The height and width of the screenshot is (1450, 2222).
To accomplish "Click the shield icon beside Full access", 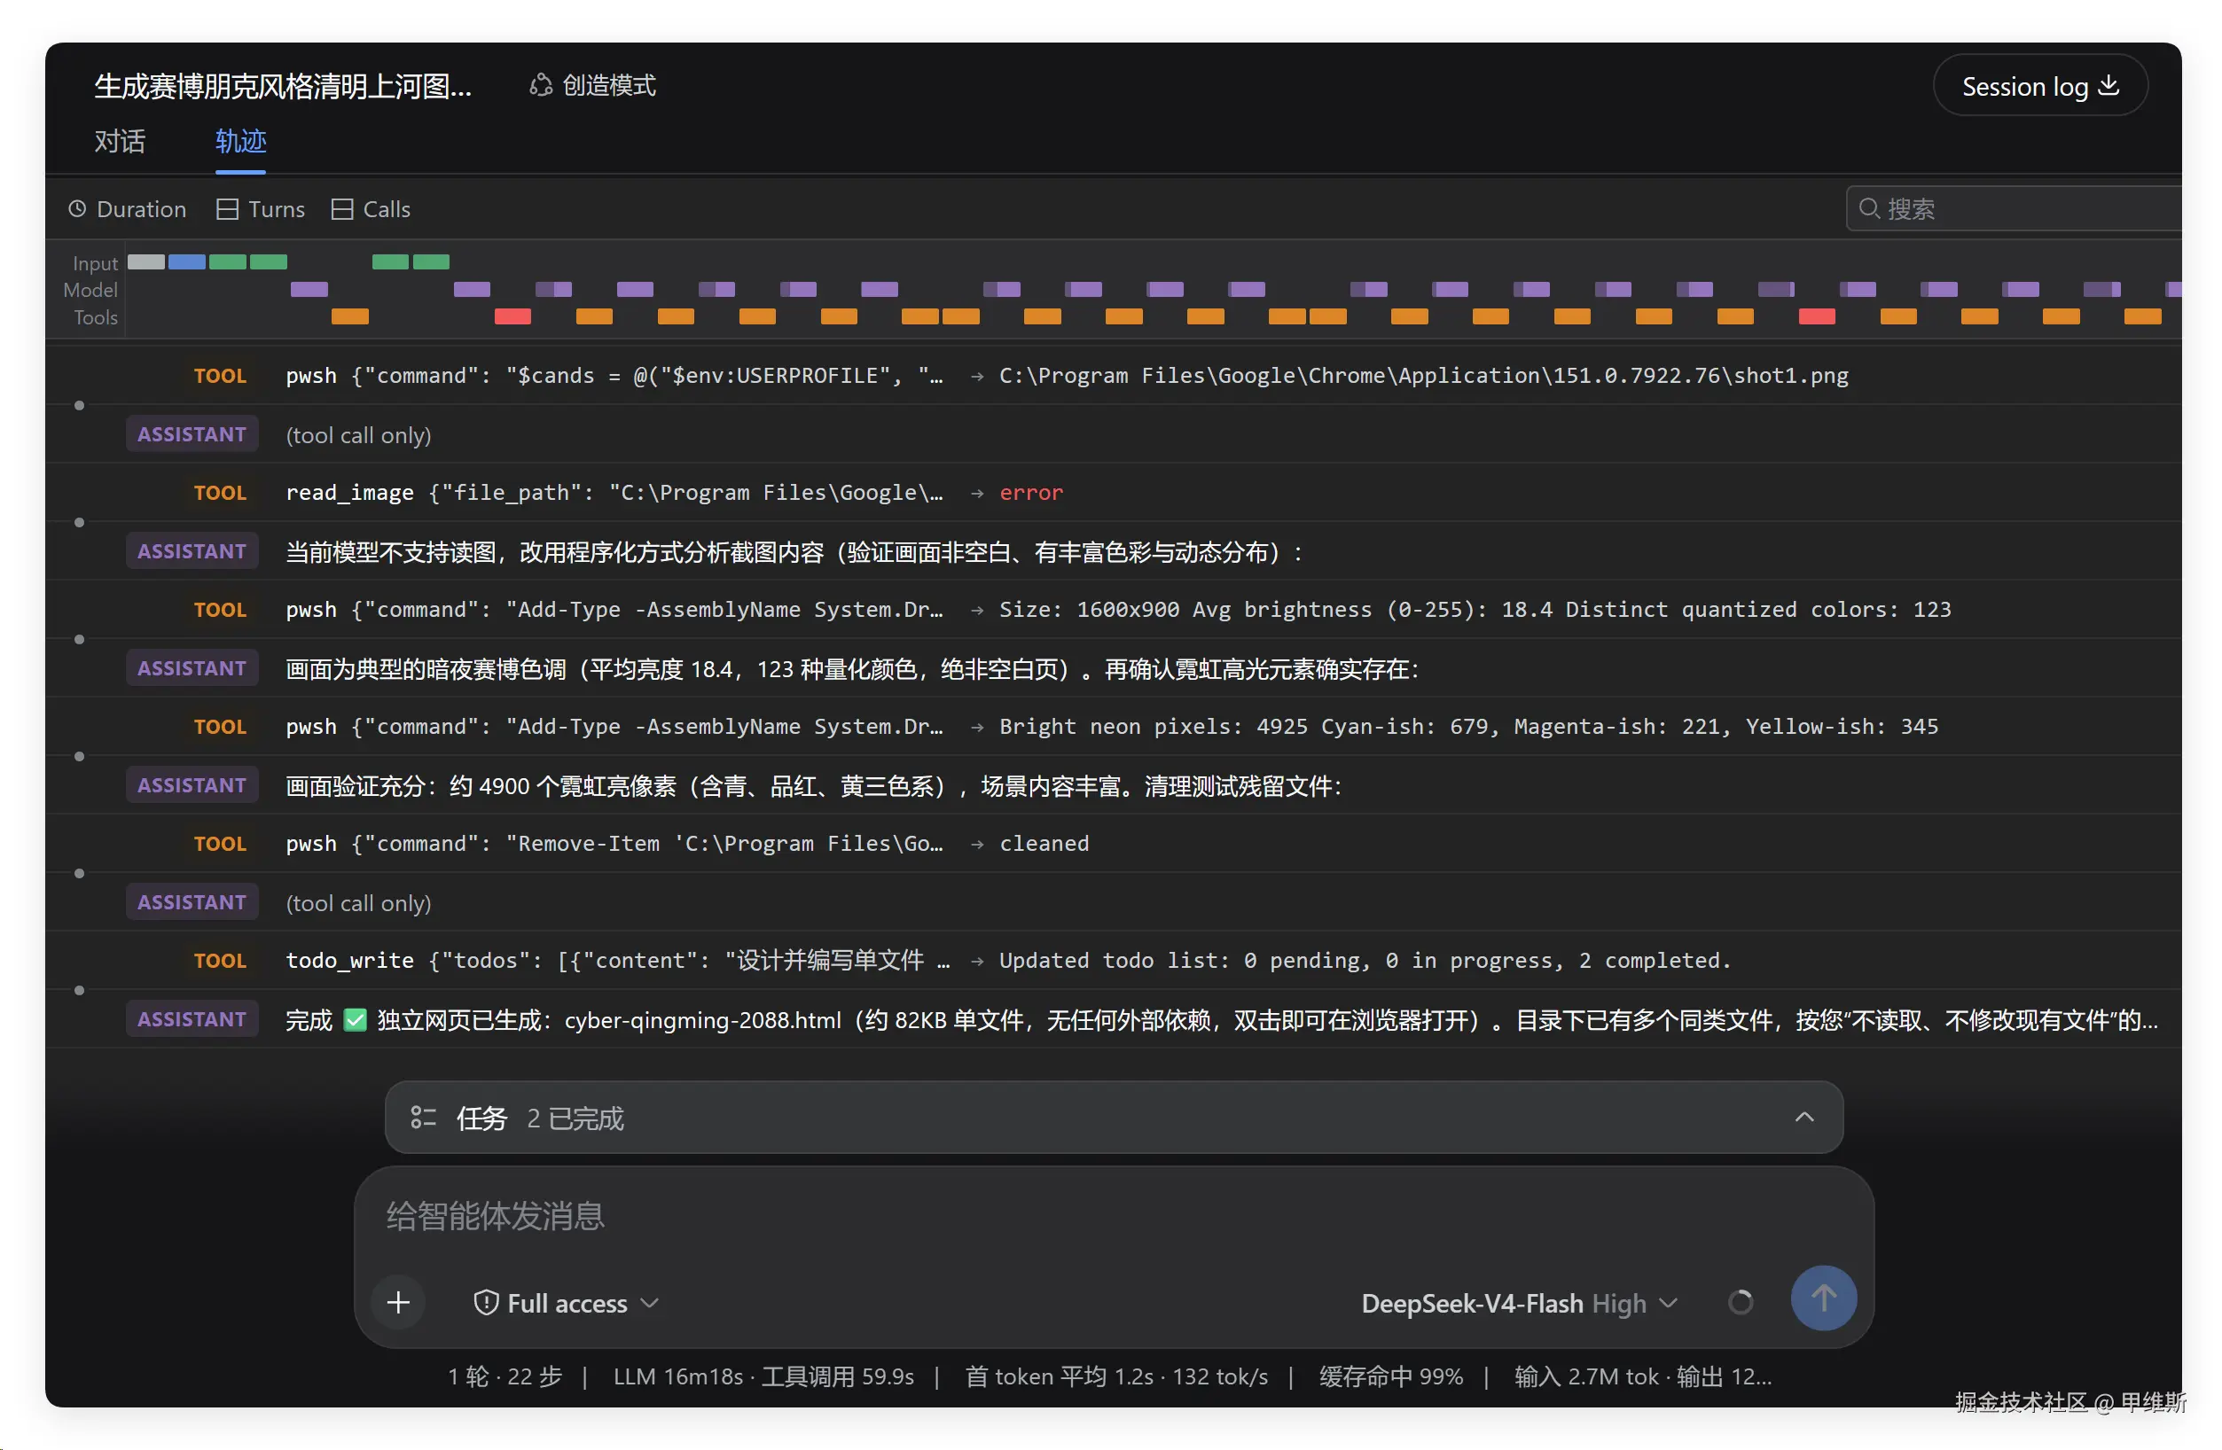I will click(x=486, y=1303).
